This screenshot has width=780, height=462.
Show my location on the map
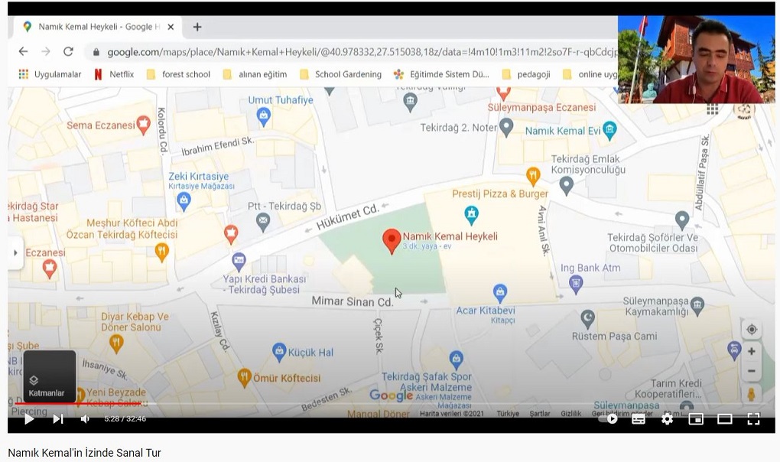click(x=751, y=329)
